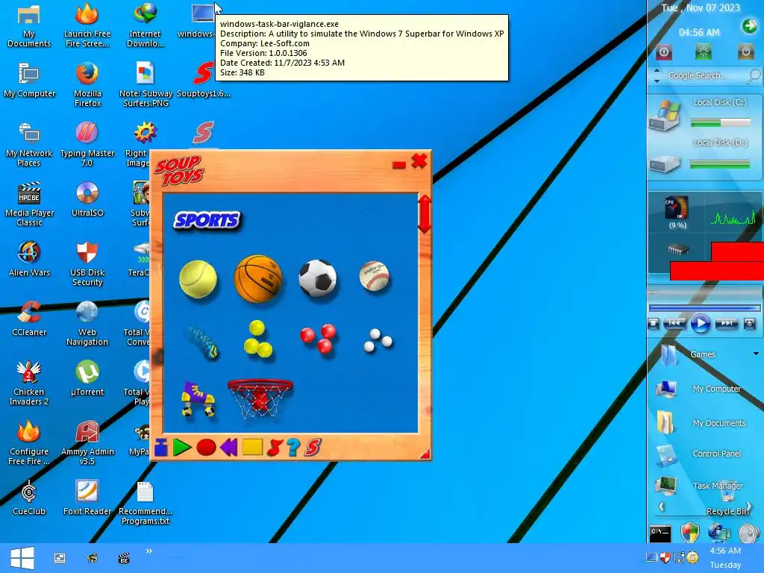Image resolution: width=764 pixels, height=573 pixels.
Task: Click the red shutdown button in sidebar
Action: point(663,51)
